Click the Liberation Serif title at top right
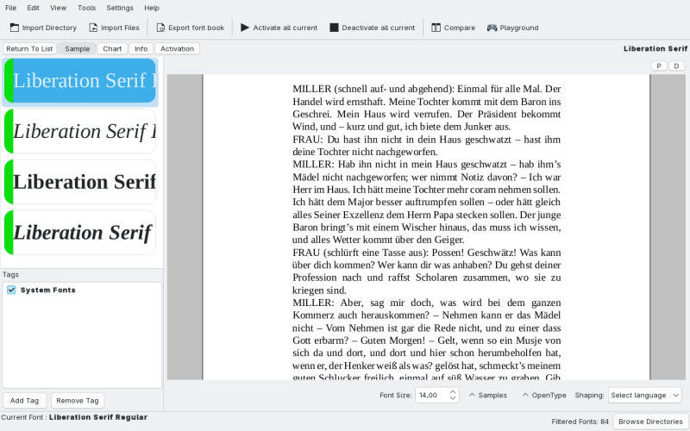The height and width of the screenshot is (431, 690). tap(655, 49)
